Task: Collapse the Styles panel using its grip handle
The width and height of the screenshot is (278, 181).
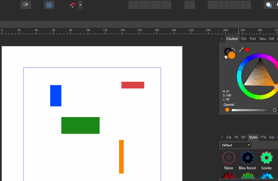Action: [x=222, y=137]
